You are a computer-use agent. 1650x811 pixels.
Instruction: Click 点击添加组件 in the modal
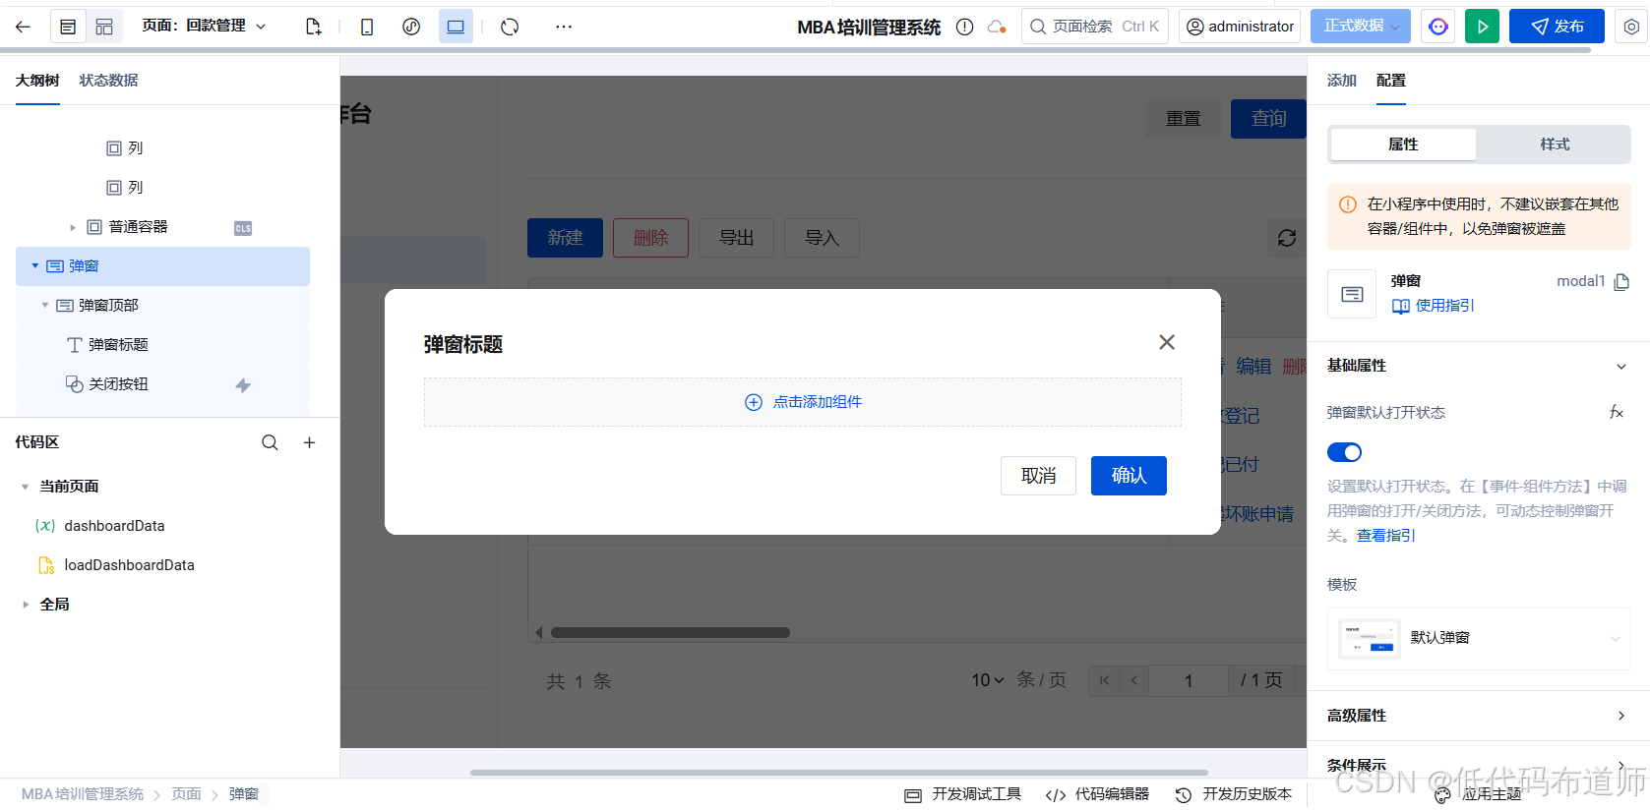point(803,402)
